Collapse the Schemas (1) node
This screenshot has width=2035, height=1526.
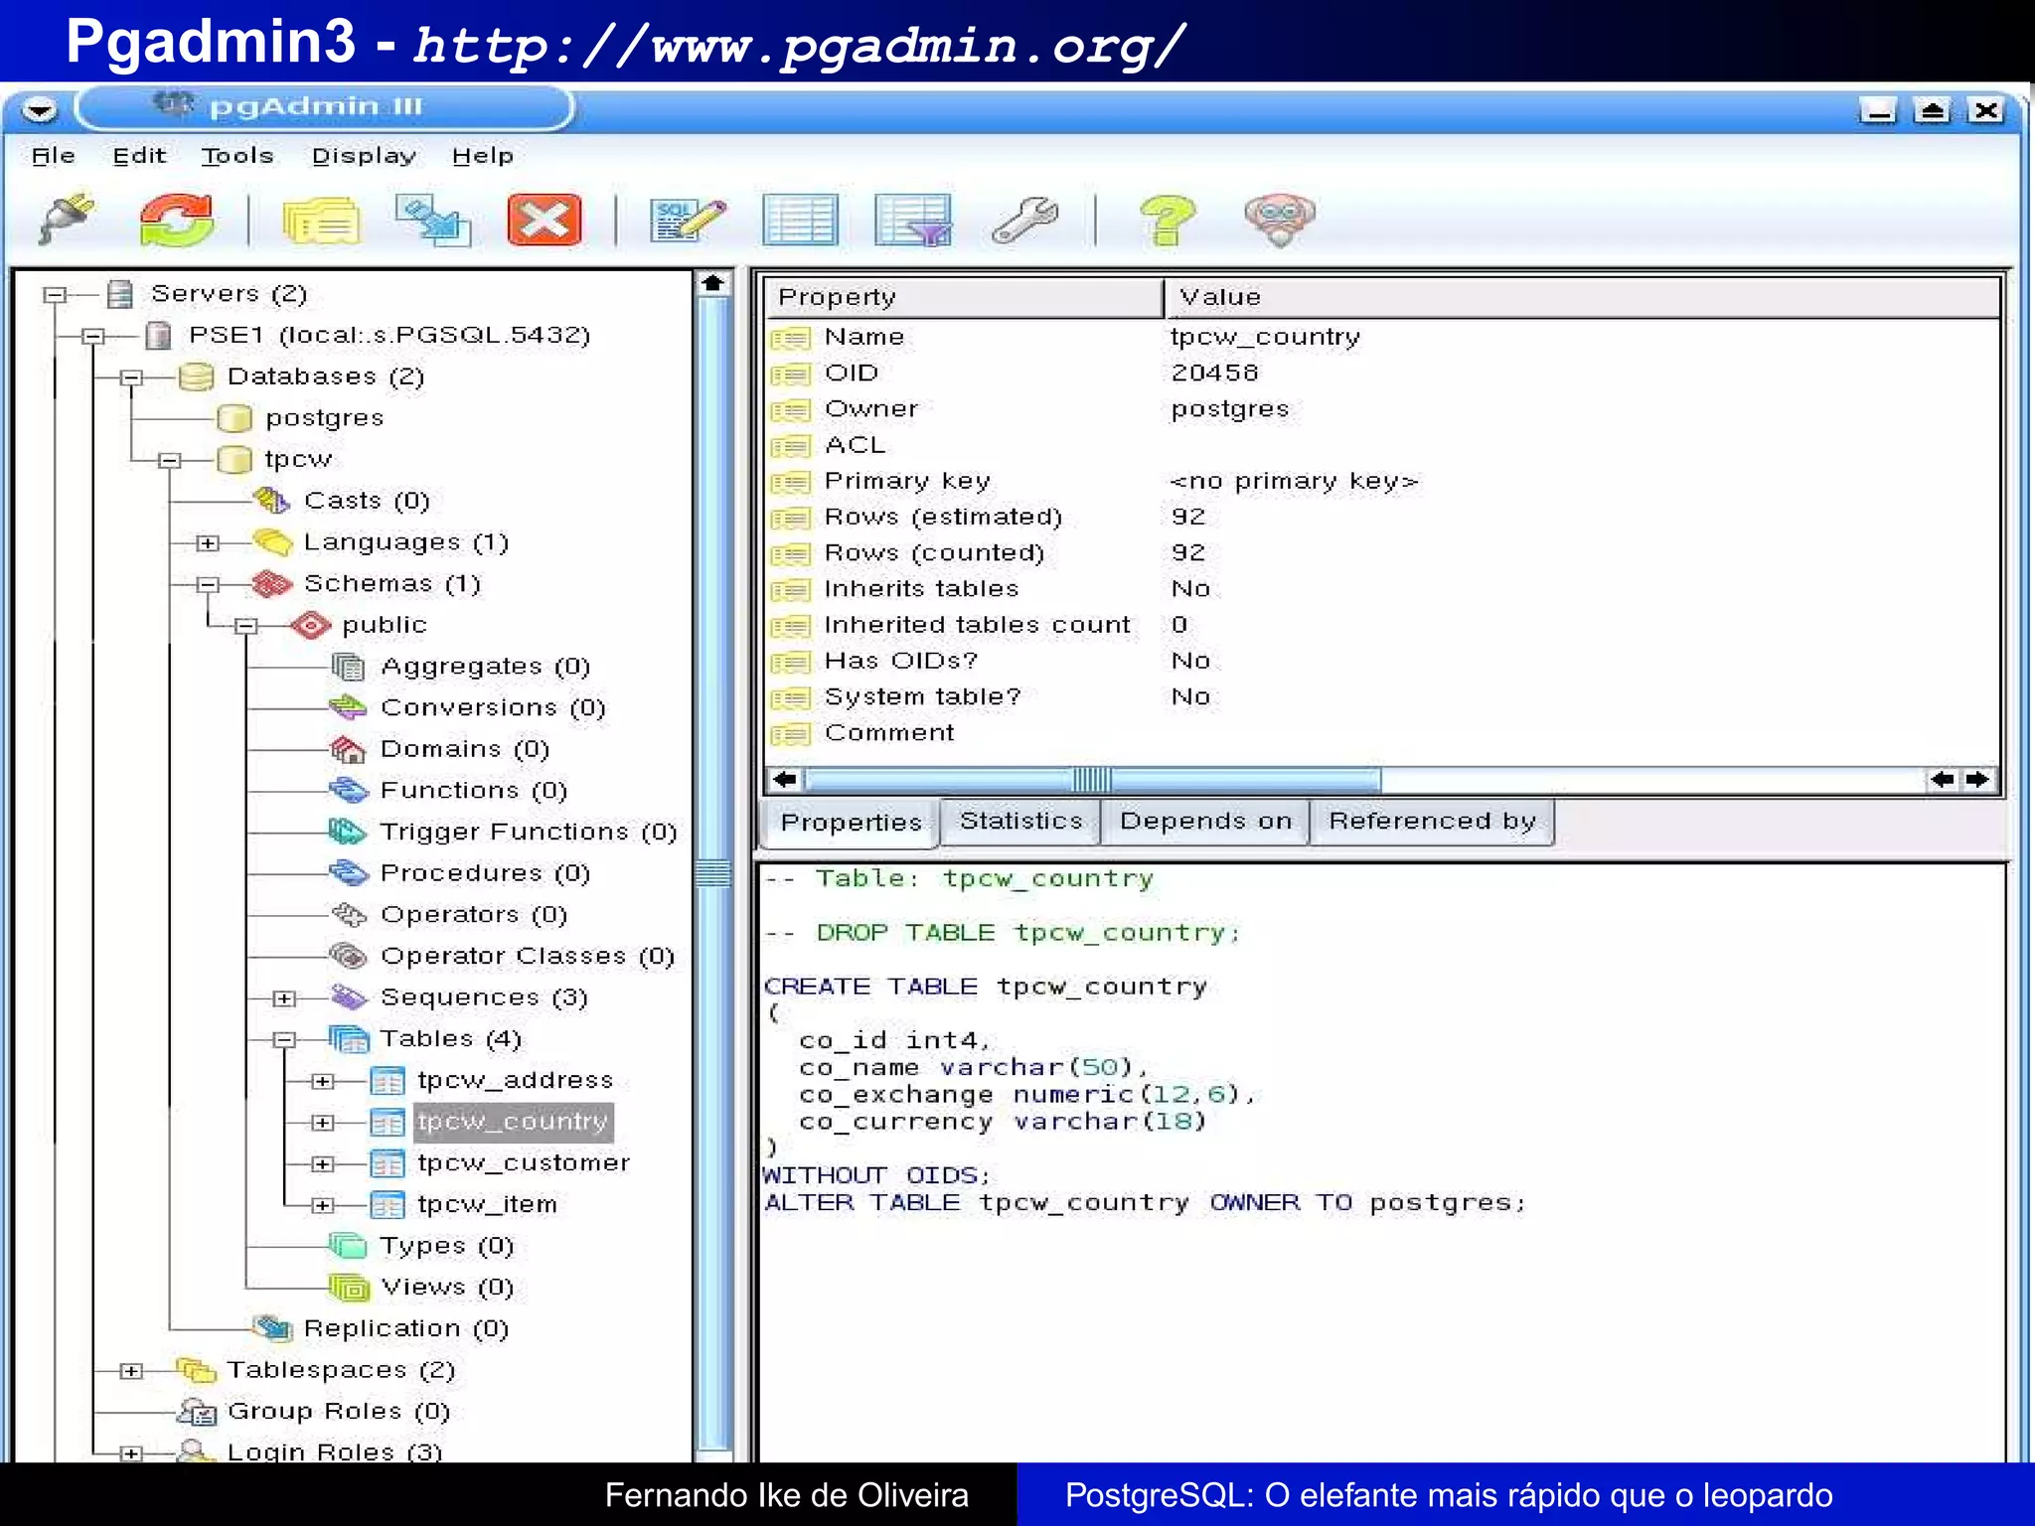coord(208,584)
